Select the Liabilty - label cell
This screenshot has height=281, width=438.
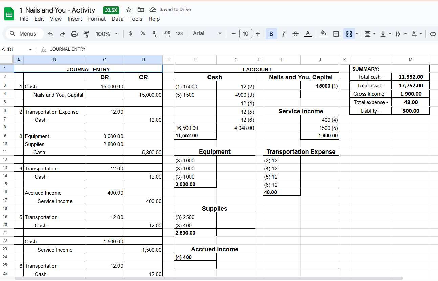click(370, 111)
